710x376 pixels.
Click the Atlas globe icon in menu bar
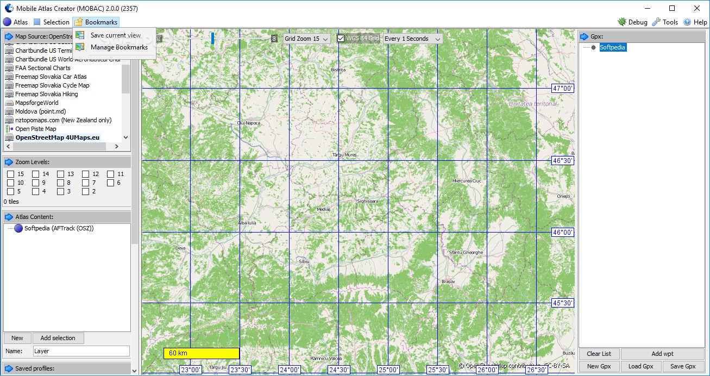7,22
